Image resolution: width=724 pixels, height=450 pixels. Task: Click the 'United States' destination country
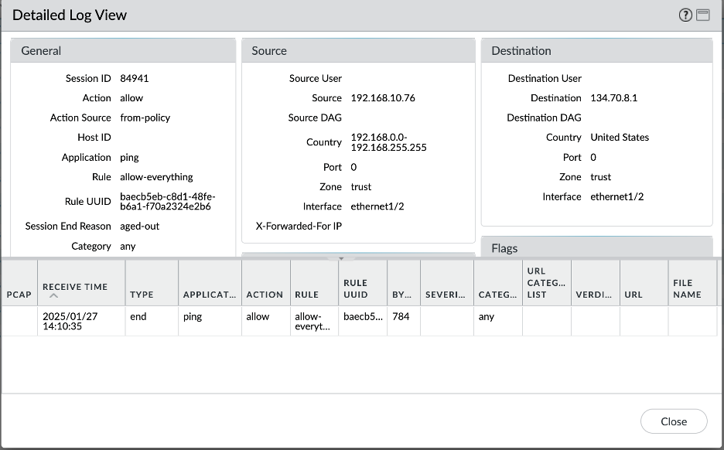click(620, 137)
